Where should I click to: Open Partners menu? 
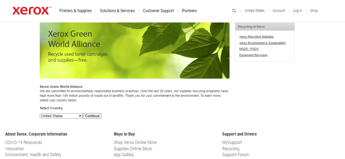click(189, 11)
